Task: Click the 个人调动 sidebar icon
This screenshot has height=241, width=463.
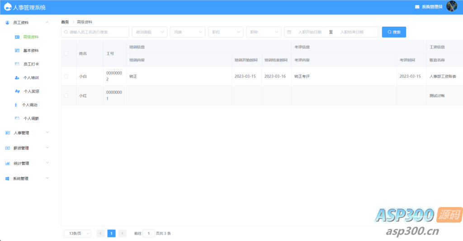Action: [x=16, y=105]
